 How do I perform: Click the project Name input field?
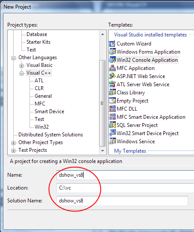pos(125,175)
